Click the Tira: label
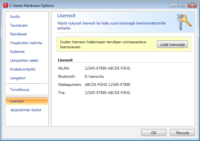The width and height of the screenshot is (200, 141). click(x=62, y=93)
